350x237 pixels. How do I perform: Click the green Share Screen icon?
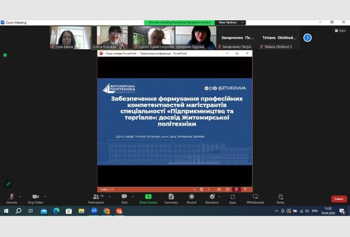tap(148, 196)
